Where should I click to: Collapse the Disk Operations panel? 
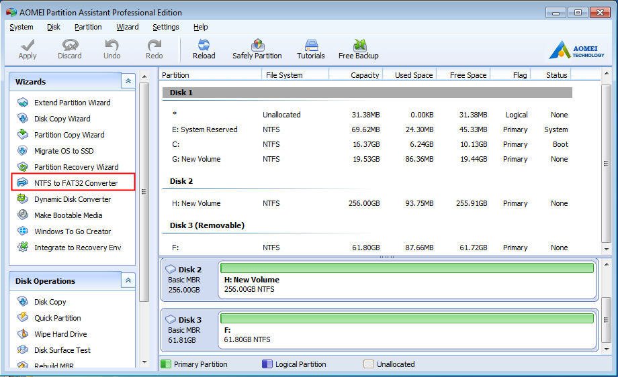tap(128, 280)
